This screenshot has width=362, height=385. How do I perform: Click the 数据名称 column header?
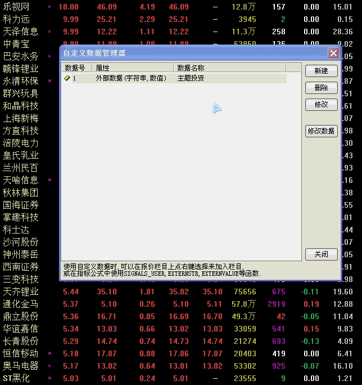pyautogui.click(x=230, y=68)
